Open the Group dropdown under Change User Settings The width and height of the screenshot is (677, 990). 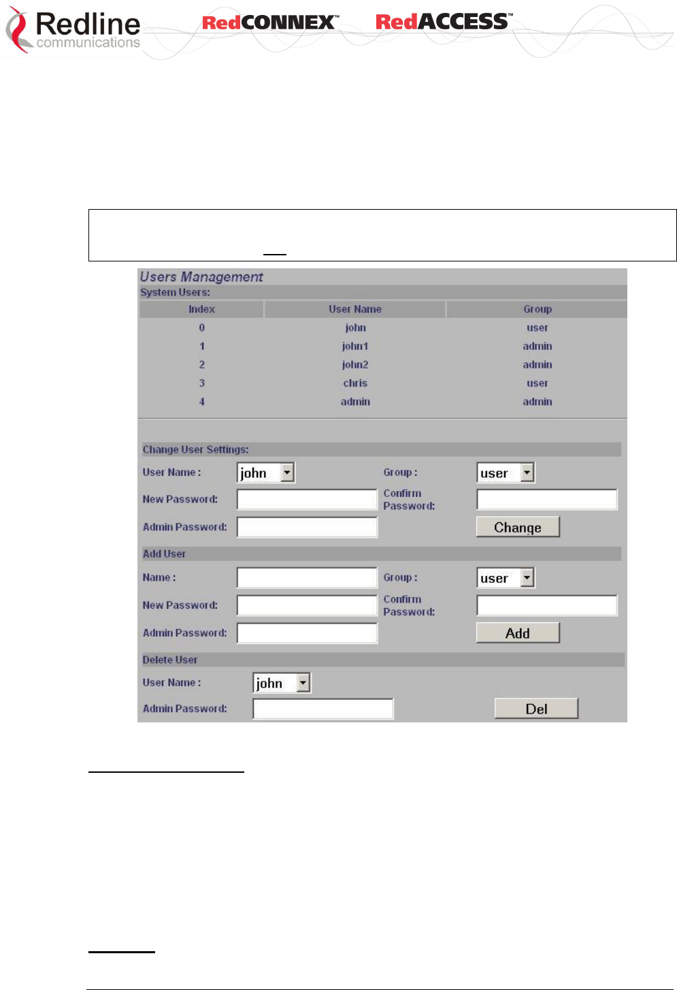pos(506,473)
